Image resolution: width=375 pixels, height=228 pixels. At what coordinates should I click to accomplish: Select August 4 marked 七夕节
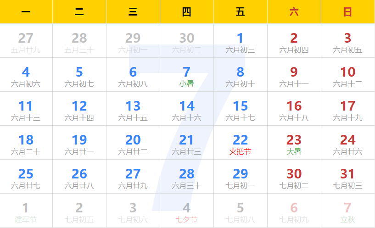(x=187, y=210)
